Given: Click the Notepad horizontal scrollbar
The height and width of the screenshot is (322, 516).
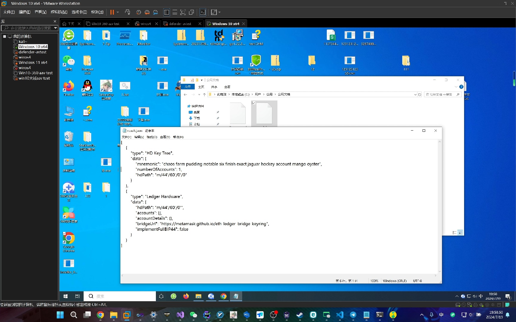Looking at the screenshot, I should point(279,275).
